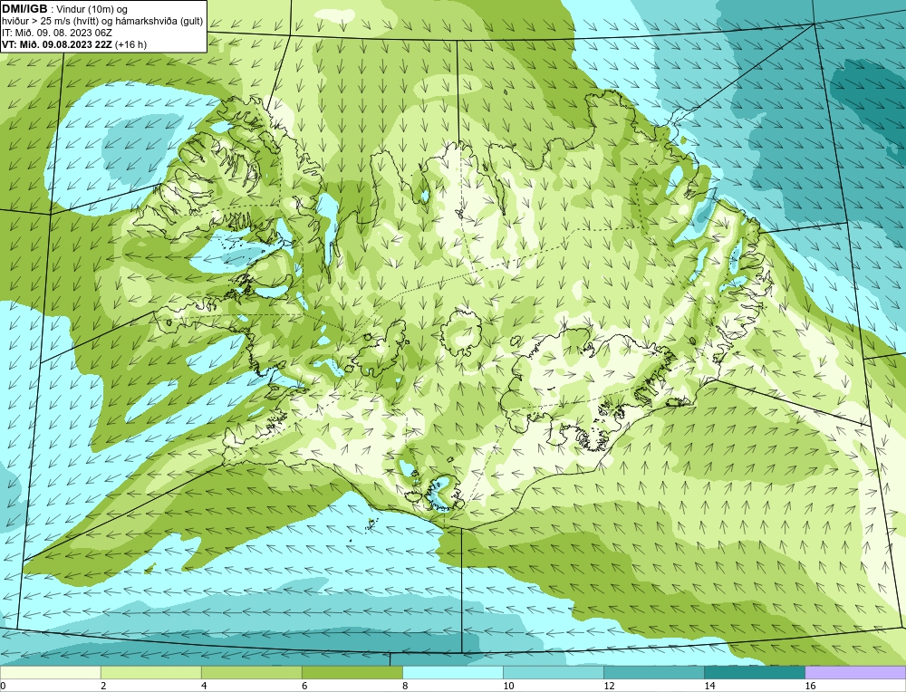
Task: Click the 8–10 m/s light cyan swatch
Action: (453, 672)
